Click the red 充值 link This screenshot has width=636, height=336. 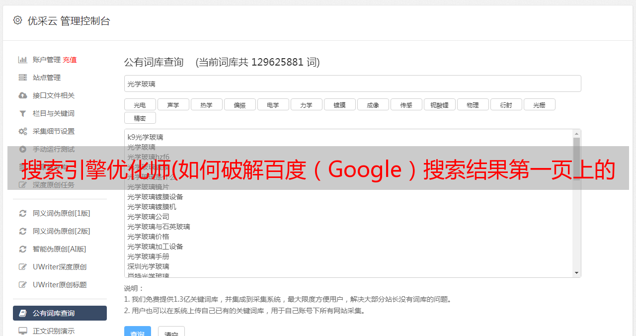pos(70,60)
